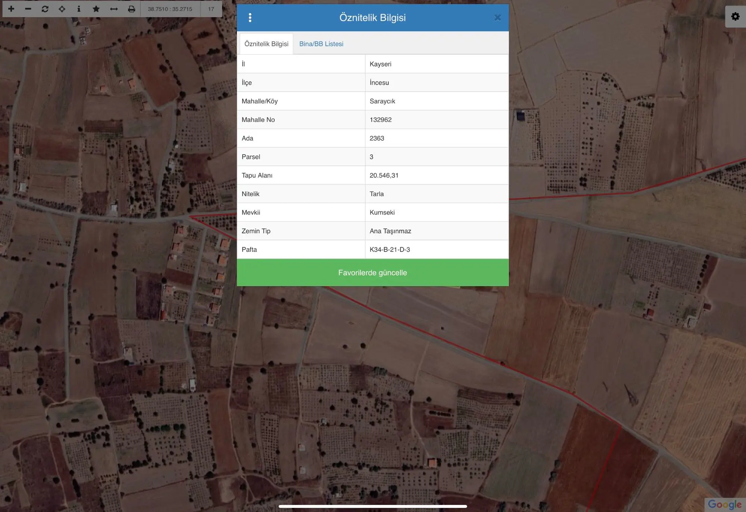Print the map with printer icon
The image size is (746, 512).
(131, 9)
